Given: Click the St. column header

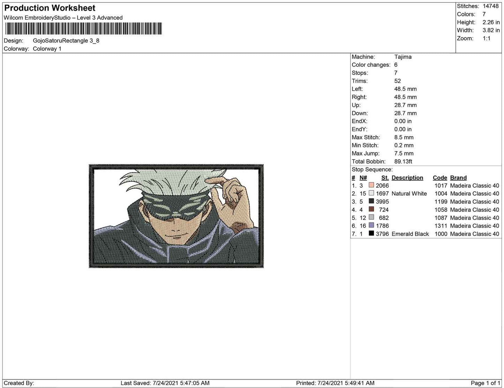Looking at the screenshot, I should pyautogui.click(x=385, y=178).
